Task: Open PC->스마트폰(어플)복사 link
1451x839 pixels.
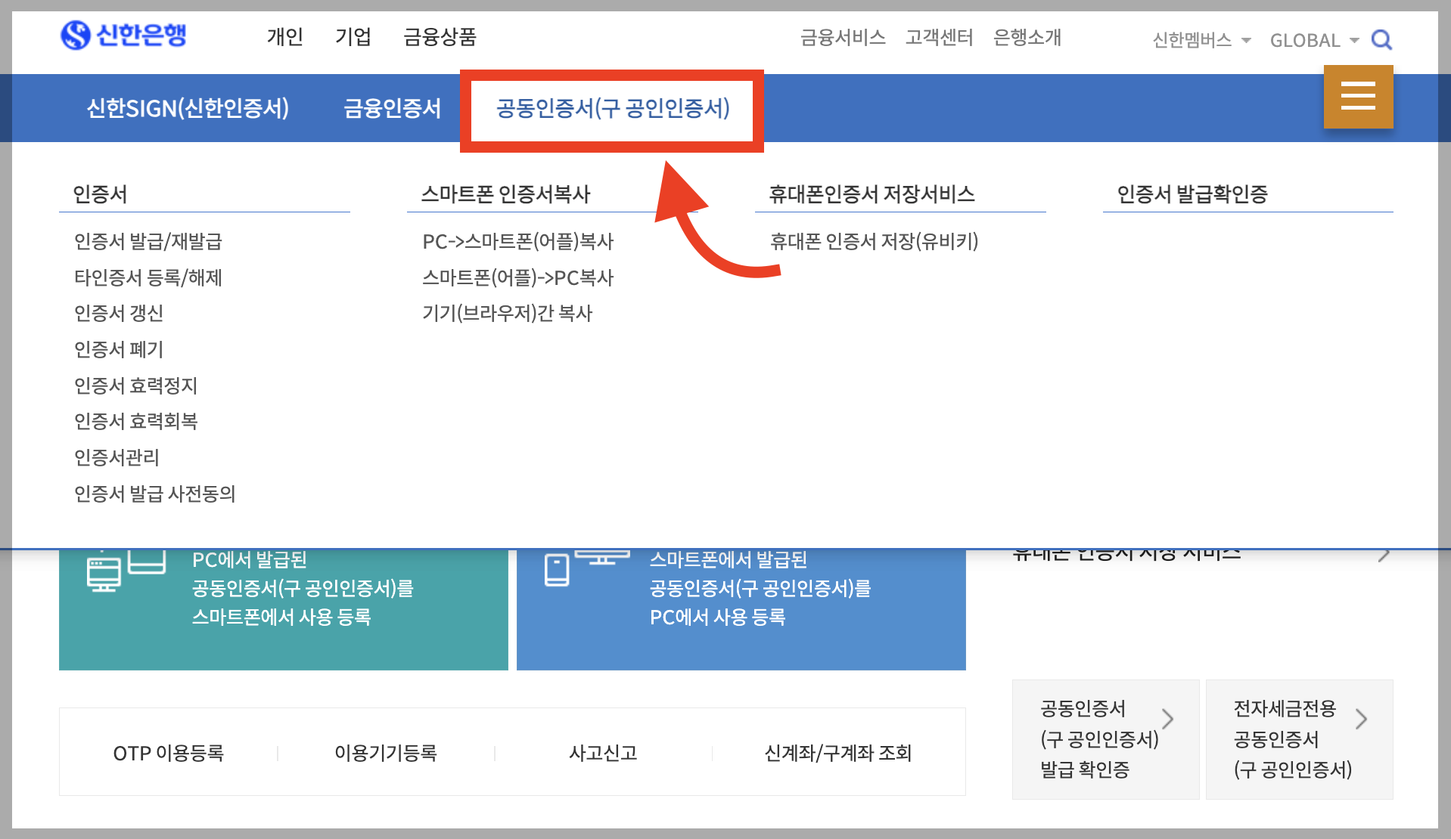Action: [x=518, y=241]
